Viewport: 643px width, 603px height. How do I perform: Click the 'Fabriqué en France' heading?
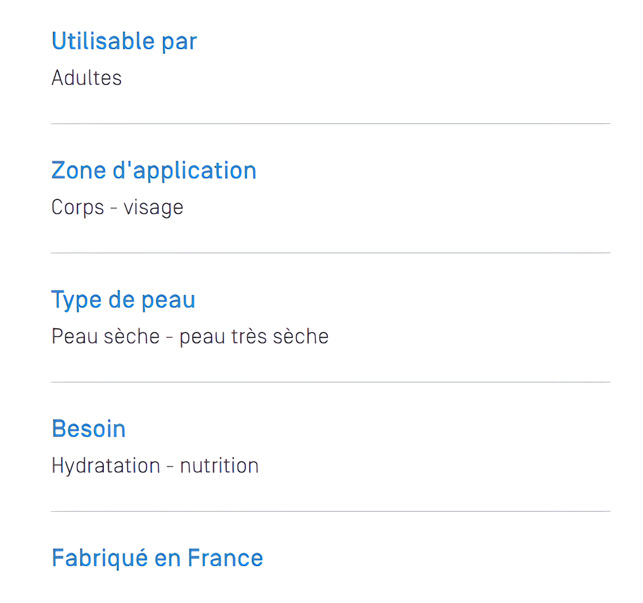tap(157, 558)
